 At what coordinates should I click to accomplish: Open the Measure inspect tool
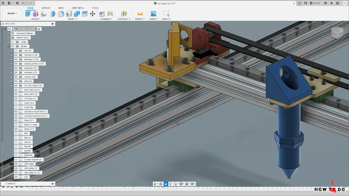coord(140,14)
